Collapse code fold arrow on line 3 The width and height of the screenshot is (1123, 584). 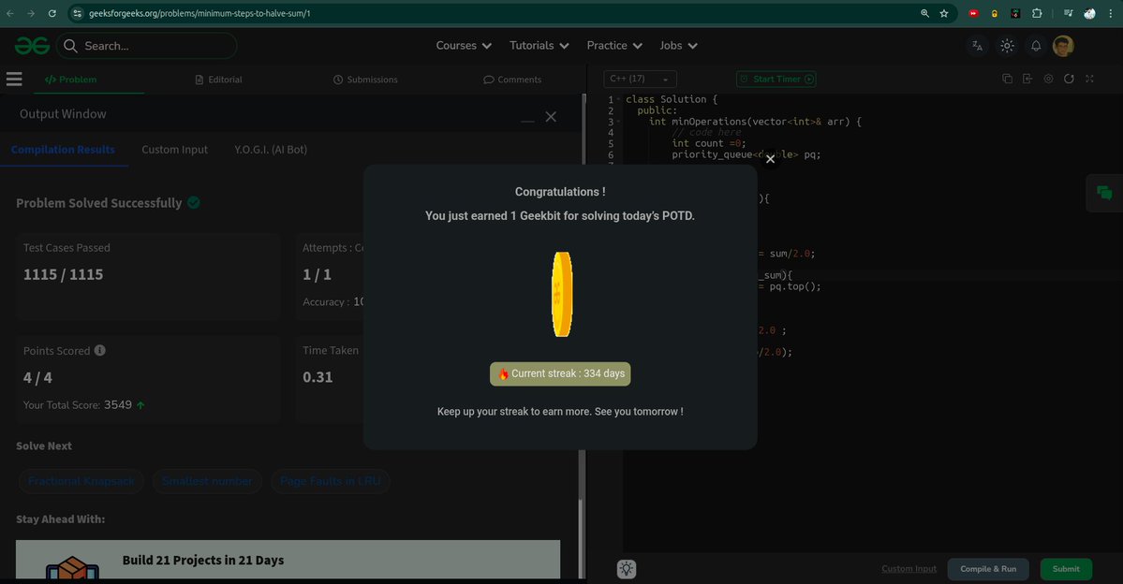tap(618, 121)
